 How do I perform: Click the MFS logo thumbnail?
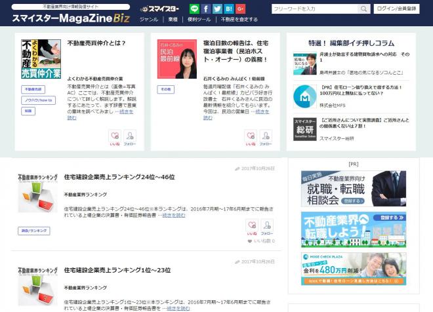[305, 96]
